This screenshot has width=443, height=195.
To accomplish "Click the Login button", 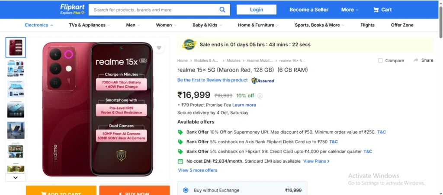I will coord(256,9).
